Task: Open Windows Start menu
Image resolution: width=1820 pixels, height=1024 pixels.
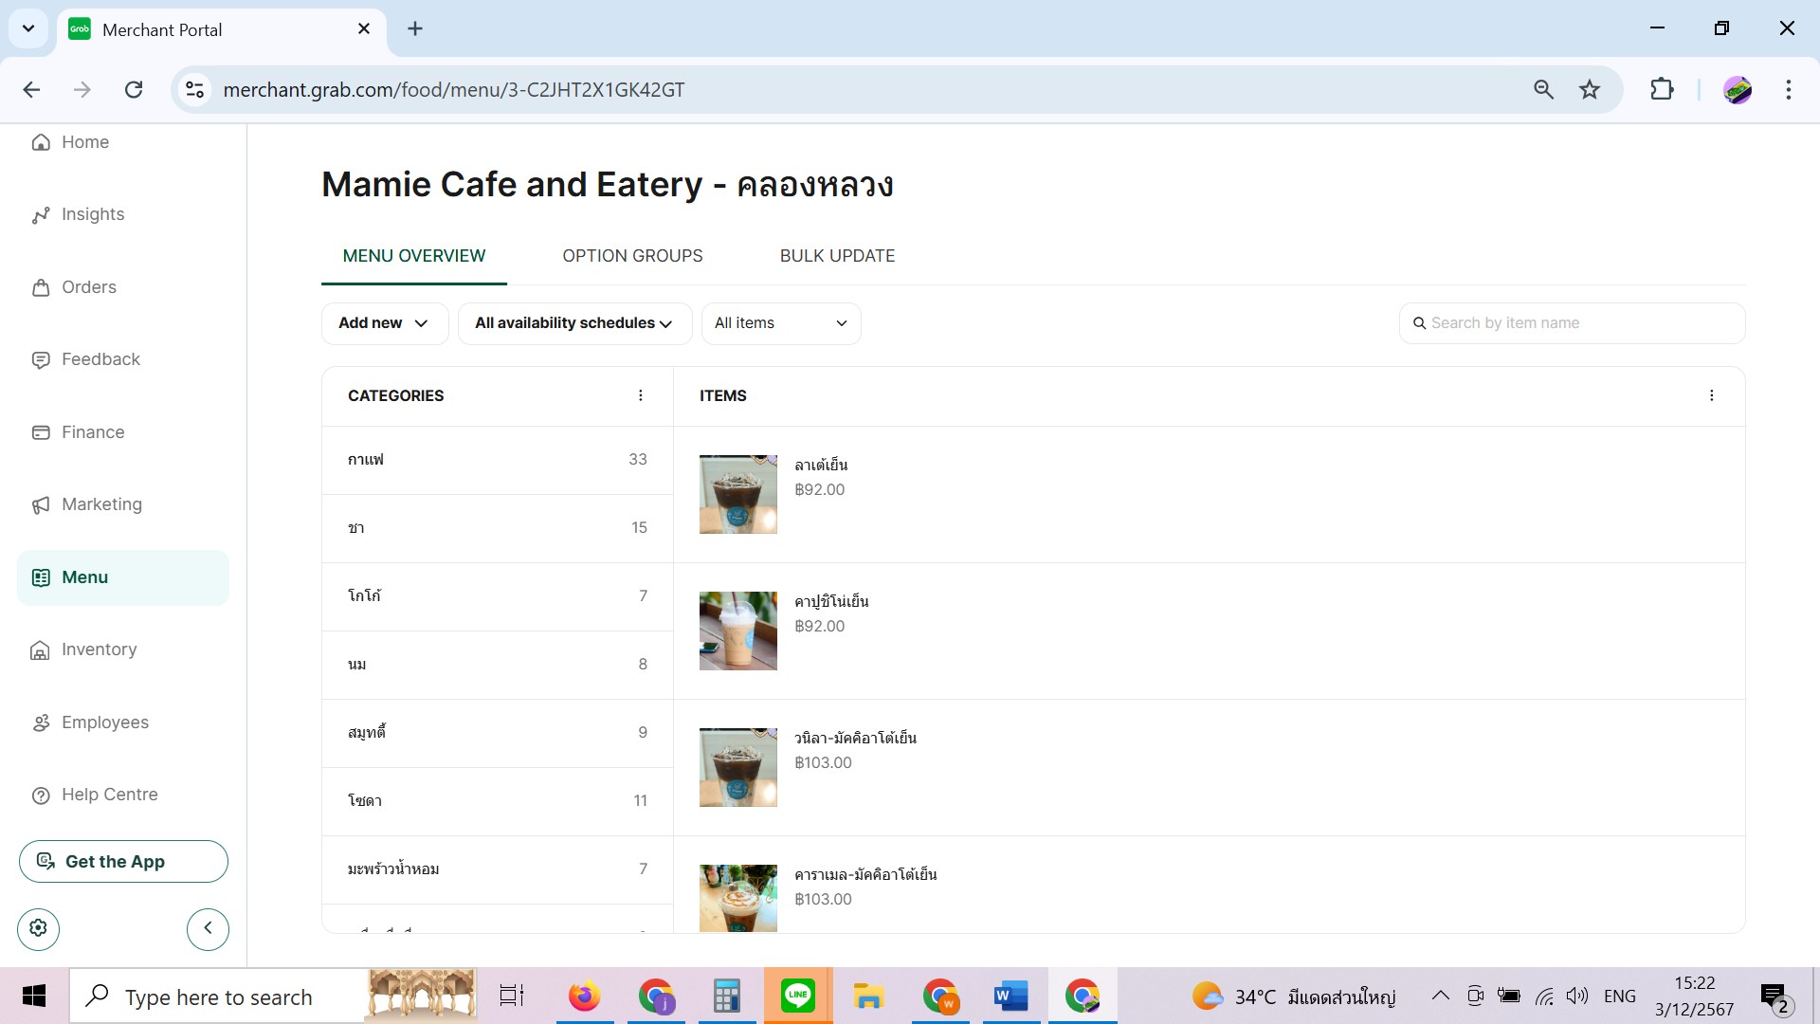Action: coord(34,996)
